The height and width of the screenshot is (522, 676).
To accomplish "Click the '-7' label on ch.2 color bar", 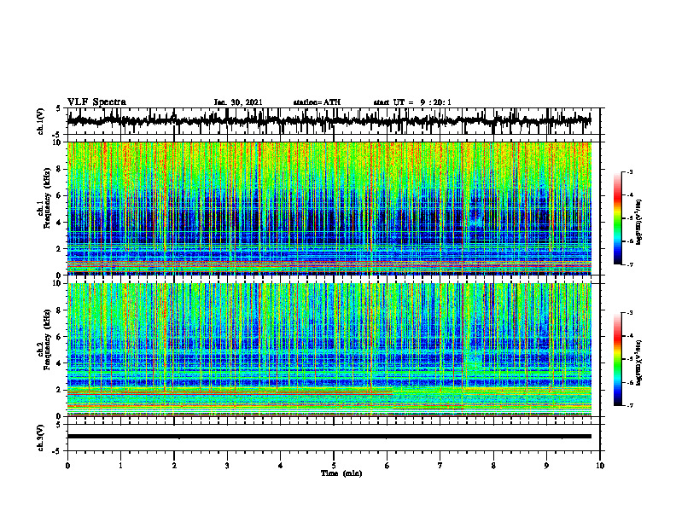I will coord(629,405).
